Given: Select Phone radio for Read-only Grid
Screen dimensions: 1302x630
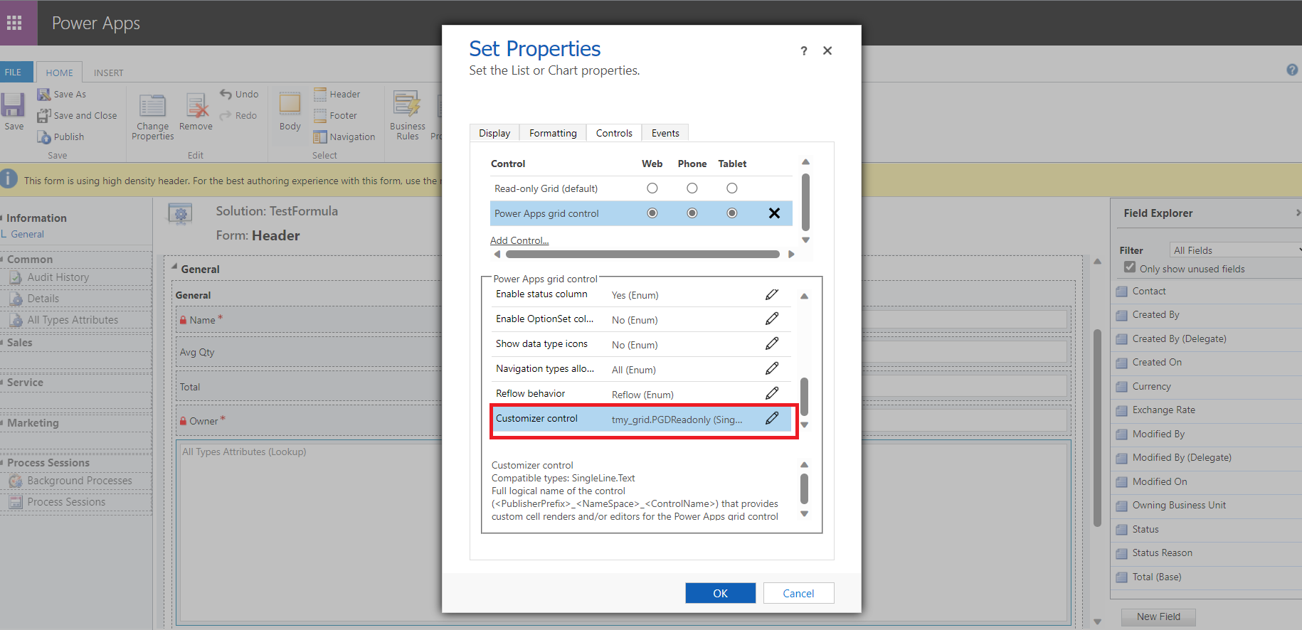Looking at the screenshot, I should click(692, 188).
